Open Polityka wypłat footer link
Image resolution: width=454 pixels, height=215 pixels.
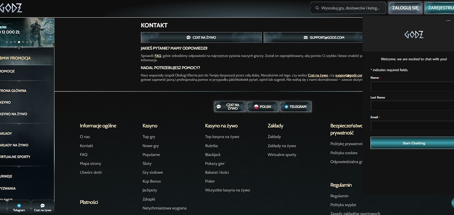coord(344,205)
